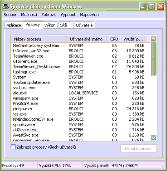The width and height of the screenshot is (167, 171).
Task: Click the Ukončit proces button
Action: [138, 149]
